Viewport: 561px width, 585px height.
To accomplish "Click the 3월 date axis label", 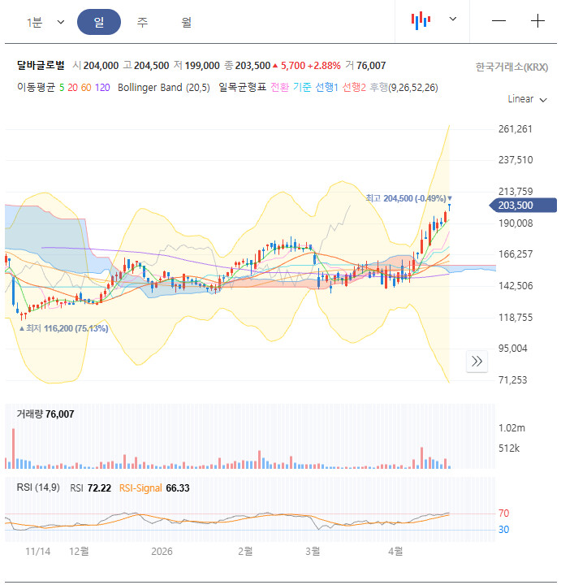I will pyautogui.click(x=313, y=551).
